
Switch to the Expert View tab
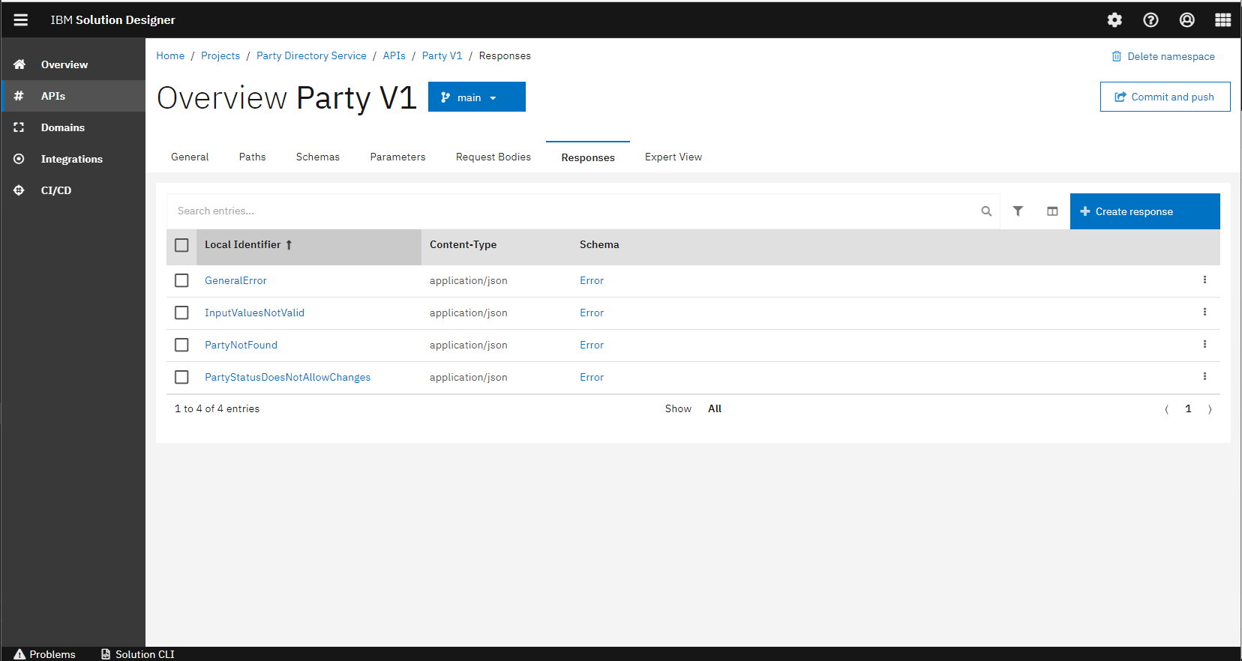(673, 157)
